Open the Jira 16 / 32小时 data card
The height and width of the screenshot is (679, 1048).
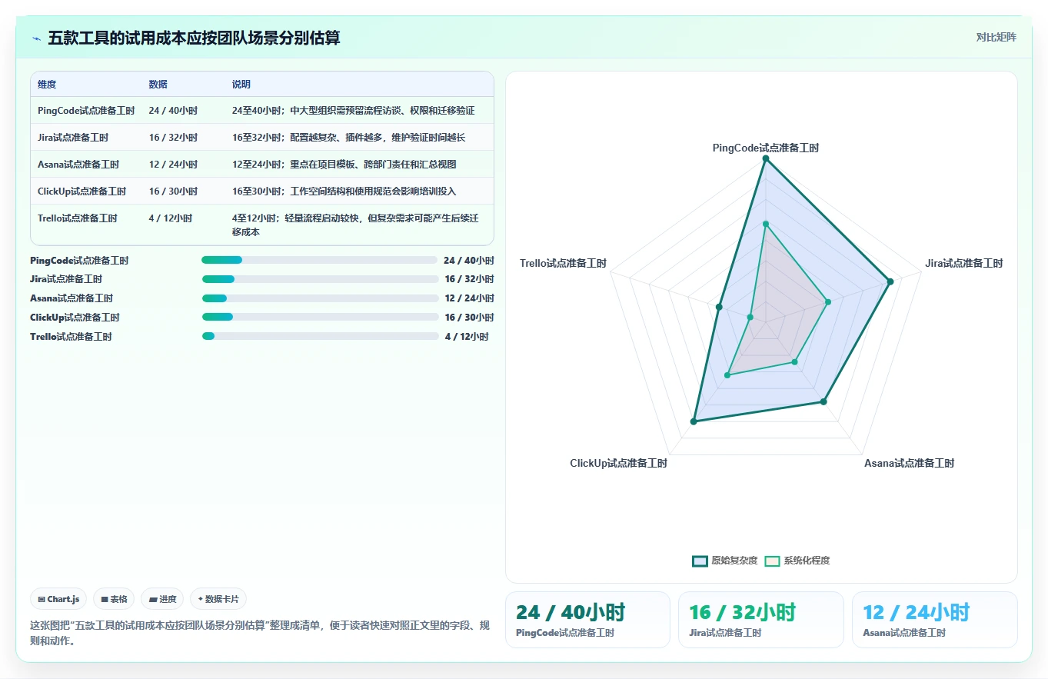pos(761,620)
